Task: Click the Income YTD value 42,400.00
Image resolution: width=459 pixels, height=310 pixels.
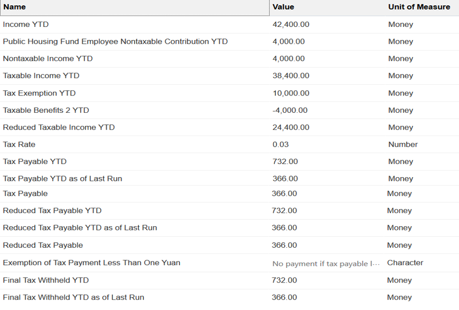Action: [x=291, y=24]
